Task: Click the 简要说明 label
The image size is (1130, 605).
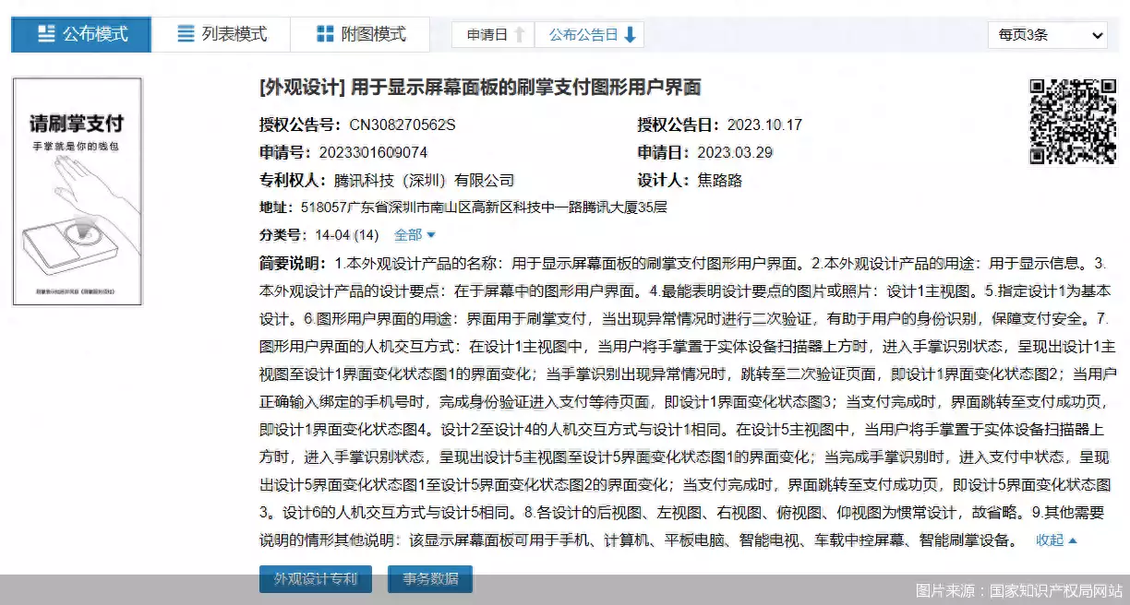Action: (x=292, y=263)
